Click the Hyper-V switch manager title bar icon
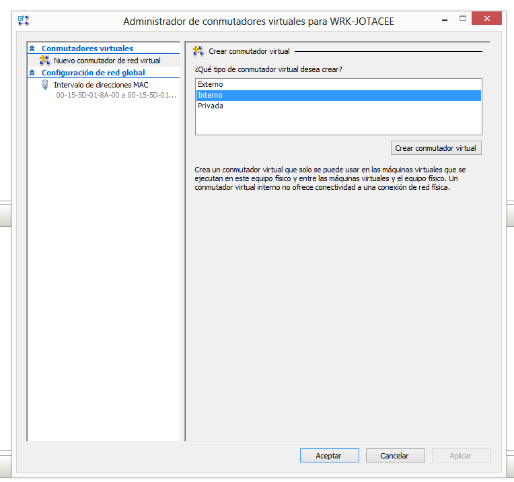This screenshot has height=482, width=514. pos(24,20)
